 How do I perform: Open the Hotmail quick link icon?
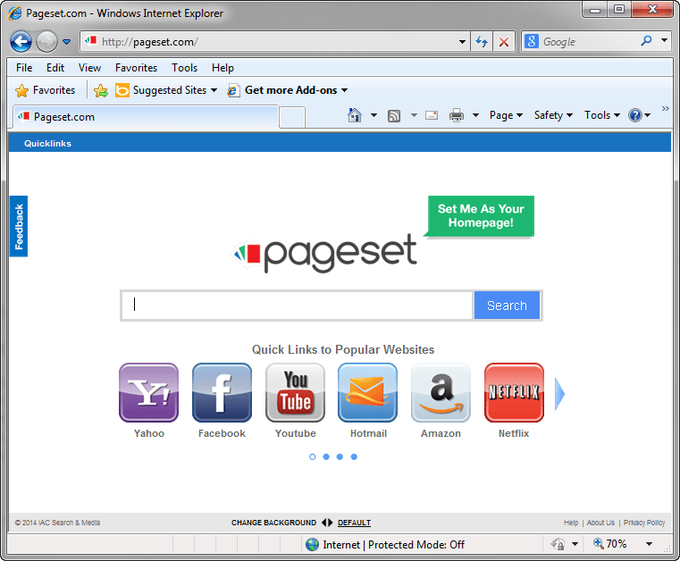click(368, 393)
